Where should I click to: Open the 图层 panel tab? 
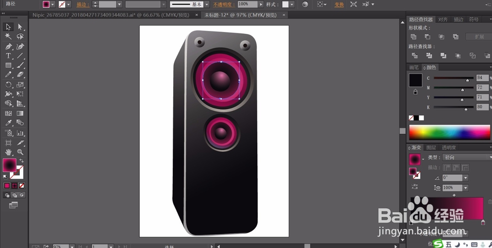[x=431, y=148]
